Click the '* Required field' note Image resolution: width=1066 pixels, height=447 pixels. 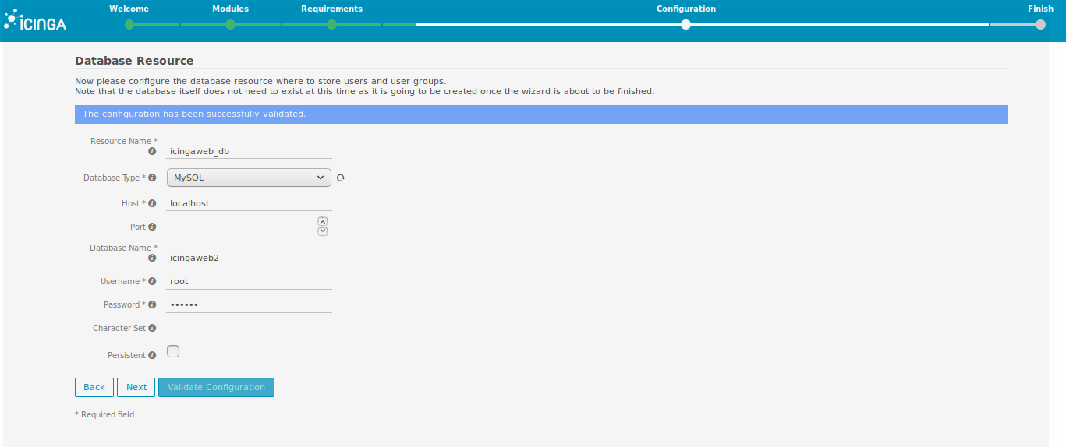pyautogui.click(x=104, y=414)
